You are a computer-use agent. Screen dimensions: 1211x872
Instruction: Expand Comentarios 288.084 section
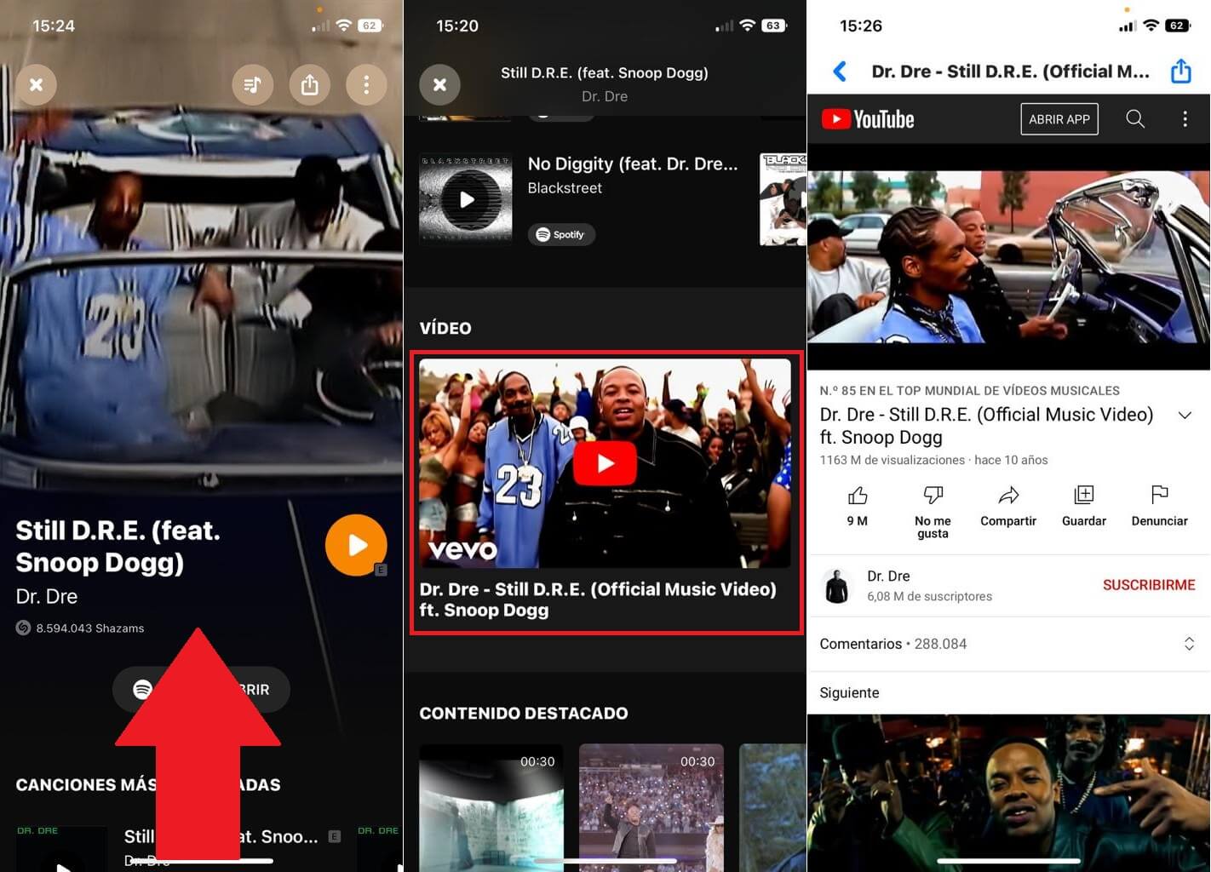point(1008,644)
